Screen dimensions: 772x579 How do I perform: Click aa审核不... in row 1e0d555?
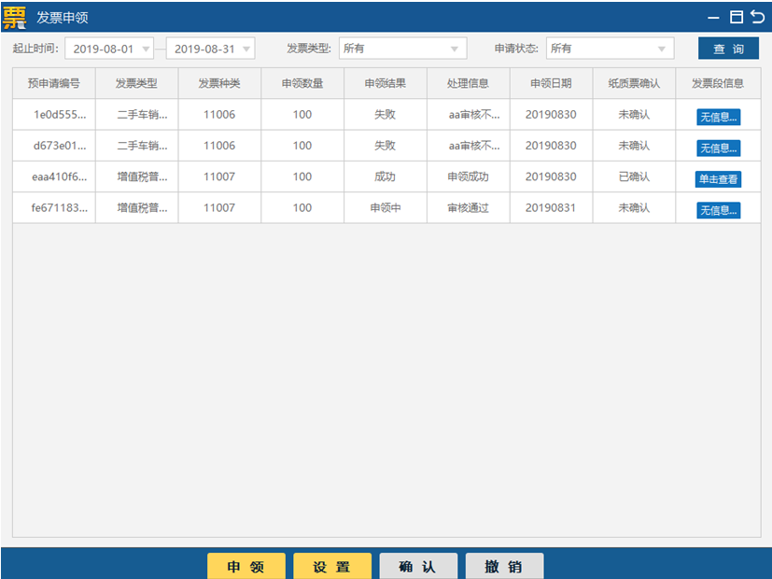[x=474, y=115]
